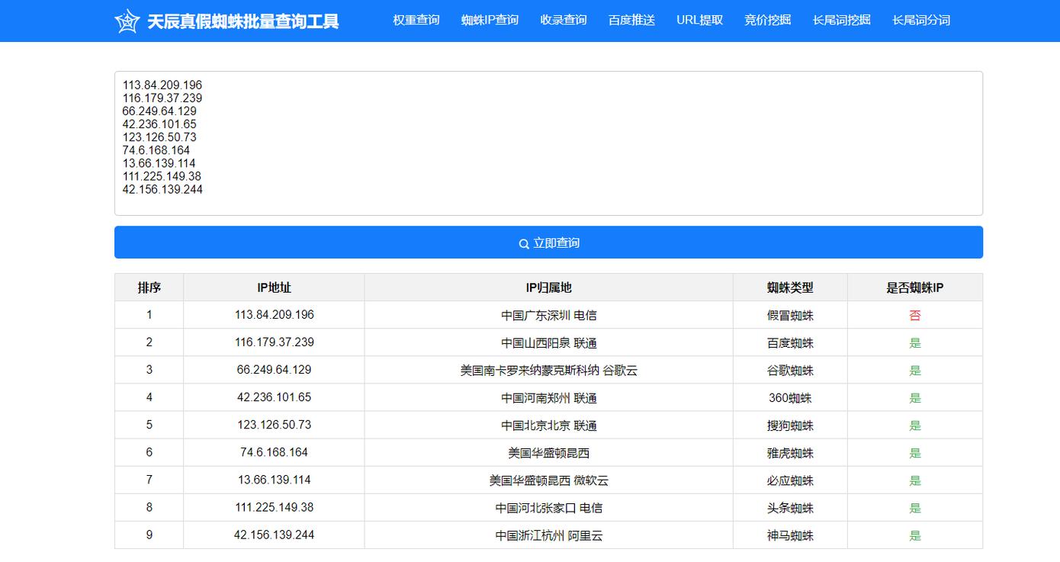The height and width of the screenshot is (562, 1060).
Task: Click location 美国华盛顿昆西 微软云
Action: pos(549,480)
